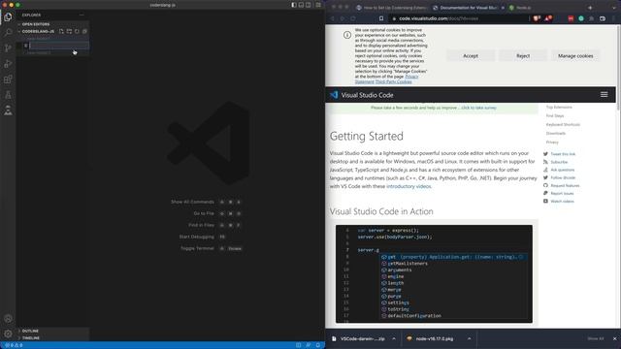Open the Extensions view in activity bar
The height and width of the screenshot is (349, 621).
coord(8,79)
